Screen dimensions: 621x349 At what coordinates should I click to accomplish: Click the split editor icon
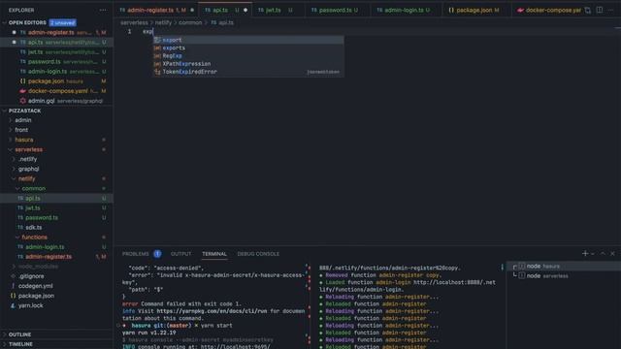coord(600,10)
